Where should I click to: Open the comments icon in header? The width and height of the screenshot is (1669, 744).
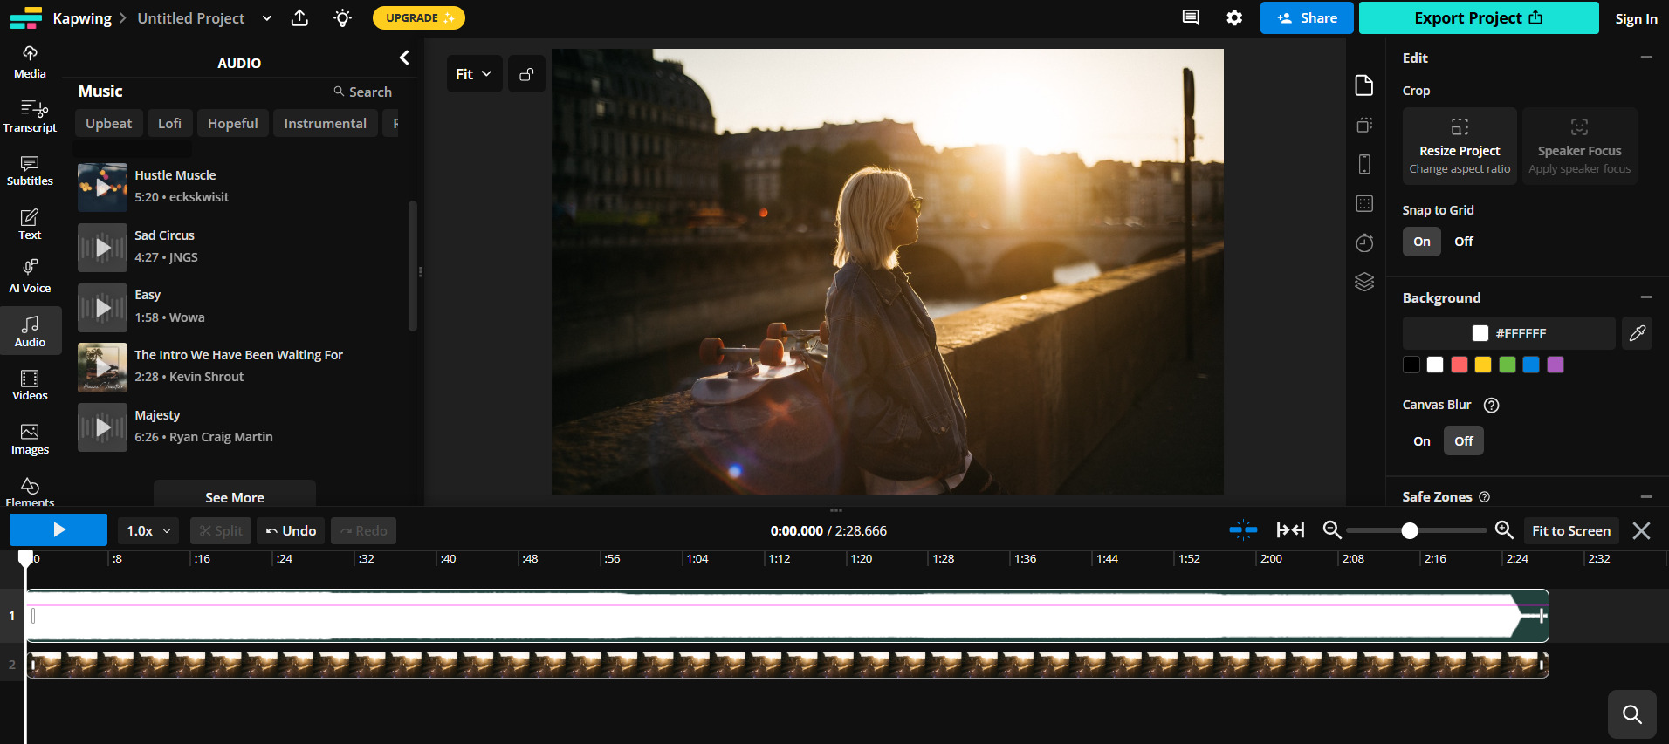tap(1191, 18)
